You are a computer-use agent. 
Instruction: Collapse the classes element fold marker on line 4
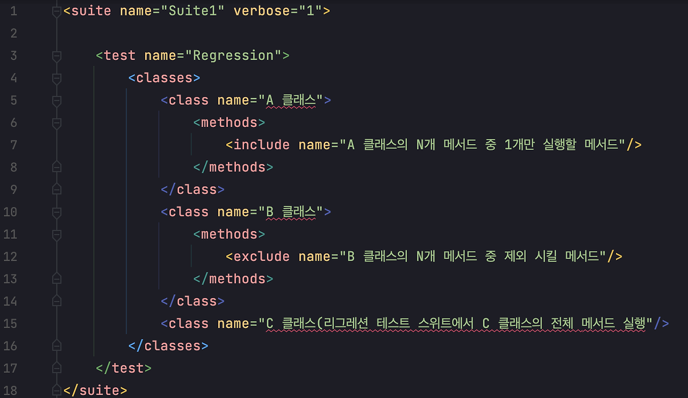[x=55, y=77]
